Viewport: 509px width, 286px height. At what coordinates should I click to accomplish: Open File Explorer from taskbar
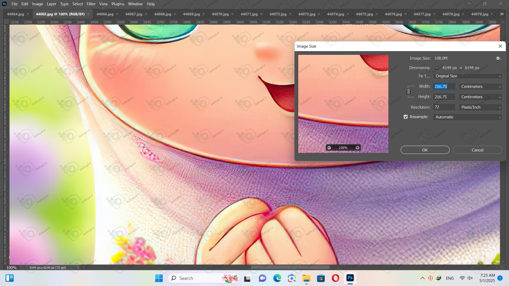point(306,278)
